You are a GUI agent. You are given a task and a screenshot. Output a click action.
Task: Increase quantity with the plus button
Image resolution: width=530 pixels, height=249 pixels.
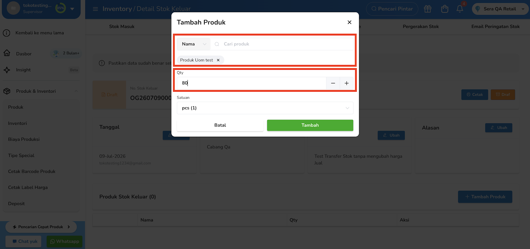346,83
